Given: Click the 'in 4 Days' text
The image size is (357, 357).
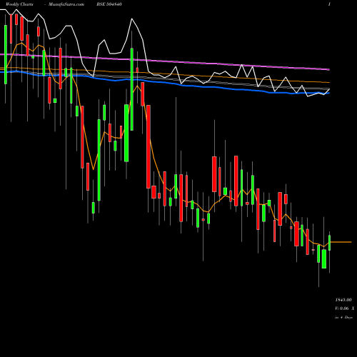Looking at the screenshot, I should click(343, 317).
